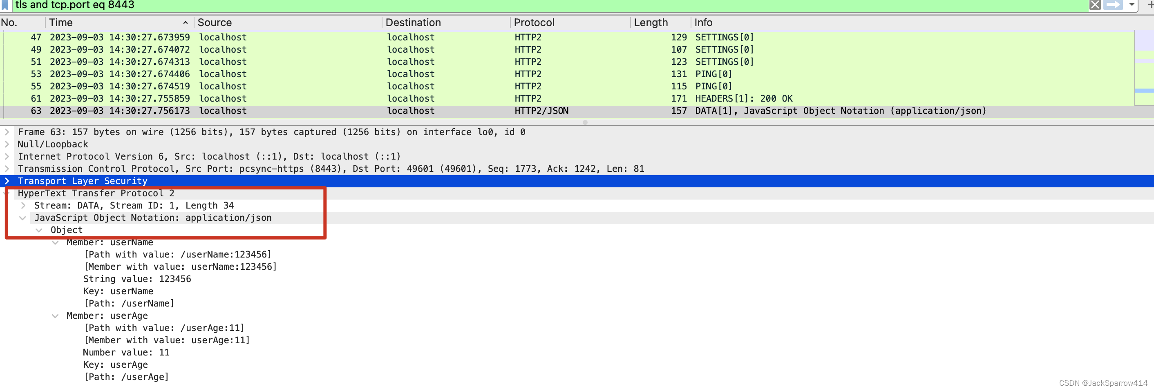The height and width of the screenshot is (391, 1154).
Task: Sort packets by the Time column
Action: (120, 22)
